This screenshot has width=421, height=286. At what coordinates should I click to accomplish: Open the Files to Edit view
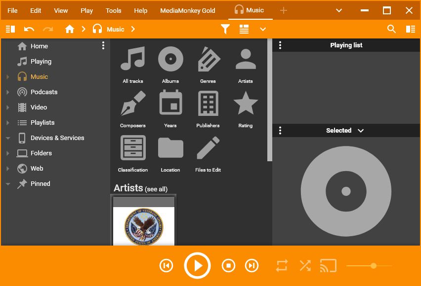pos(208,153)
